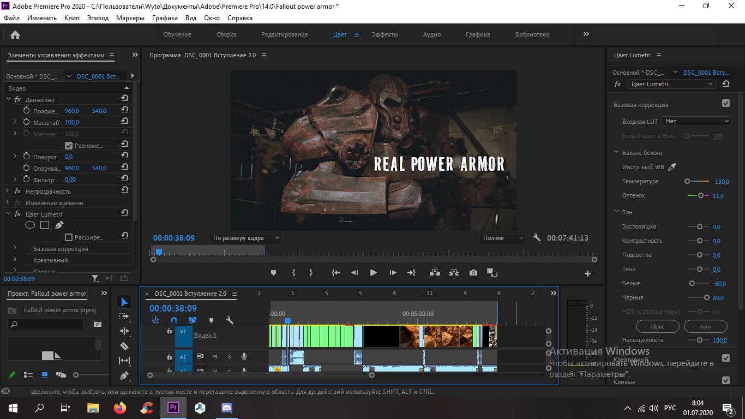Toggle Position animation stopwatch
745x419 pixels.
(27, 111)
